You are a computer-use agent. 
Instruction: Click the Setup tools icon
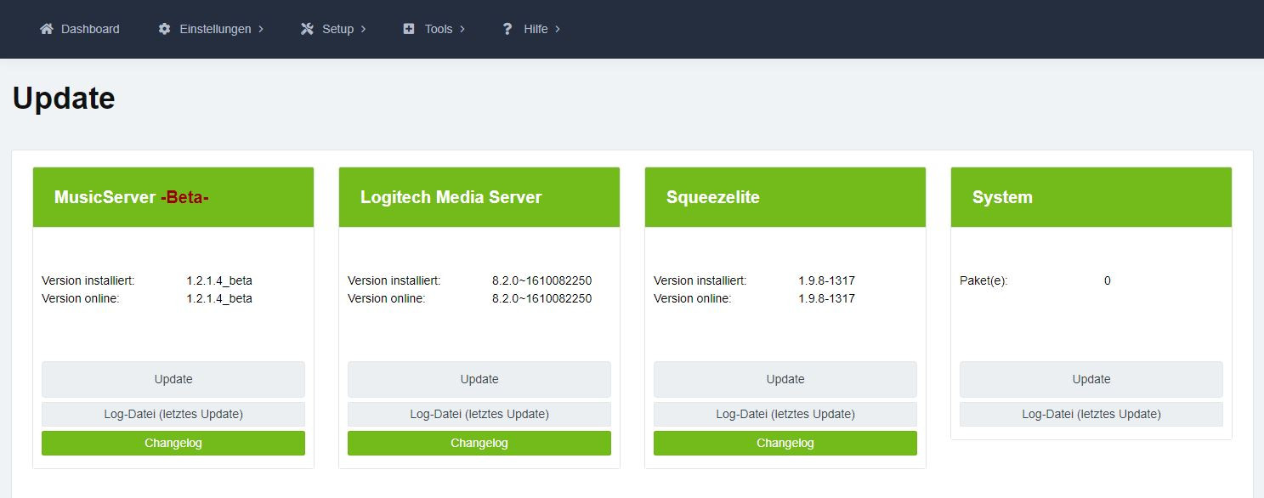coord(307,29)
